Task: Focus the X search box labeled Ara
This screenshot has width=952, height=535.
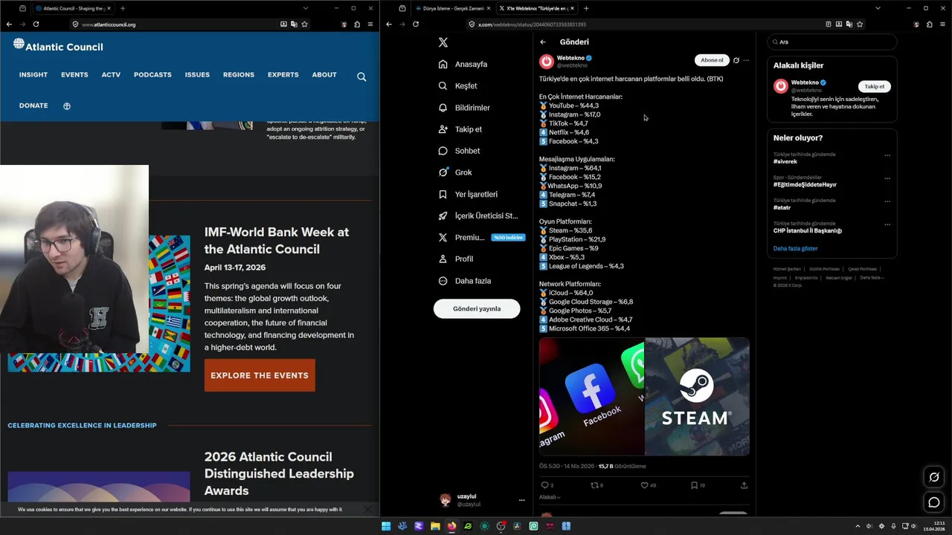Action: (x=832, y=42)
